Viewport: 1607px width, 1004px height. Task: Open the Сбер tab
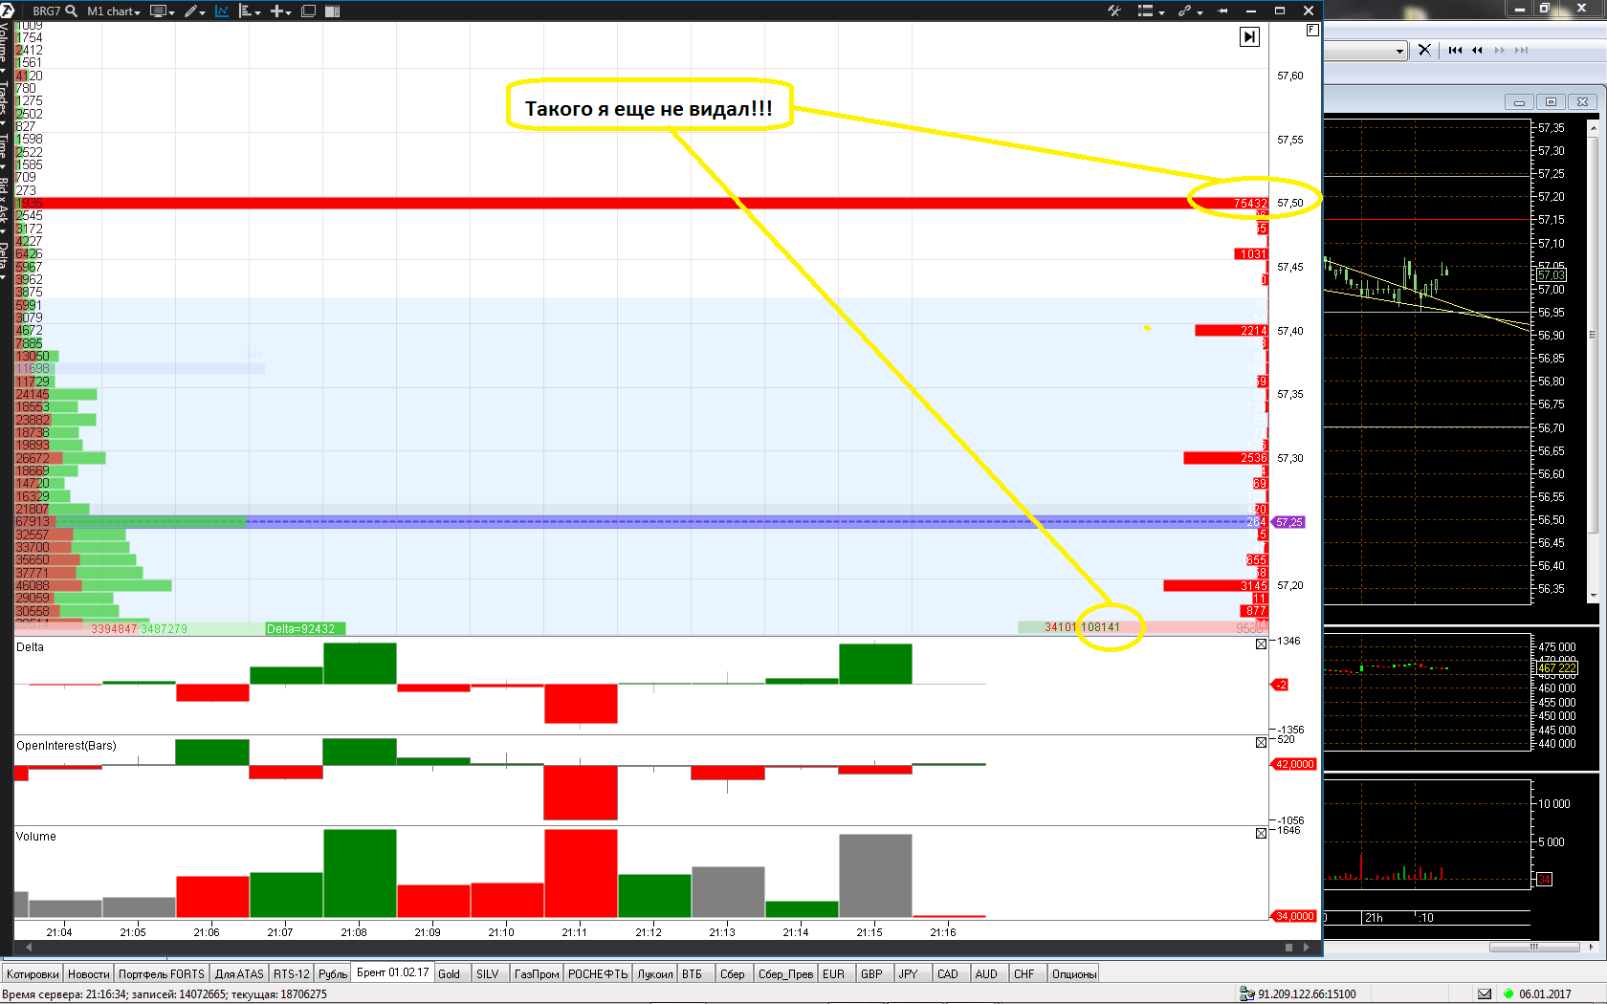733,973
